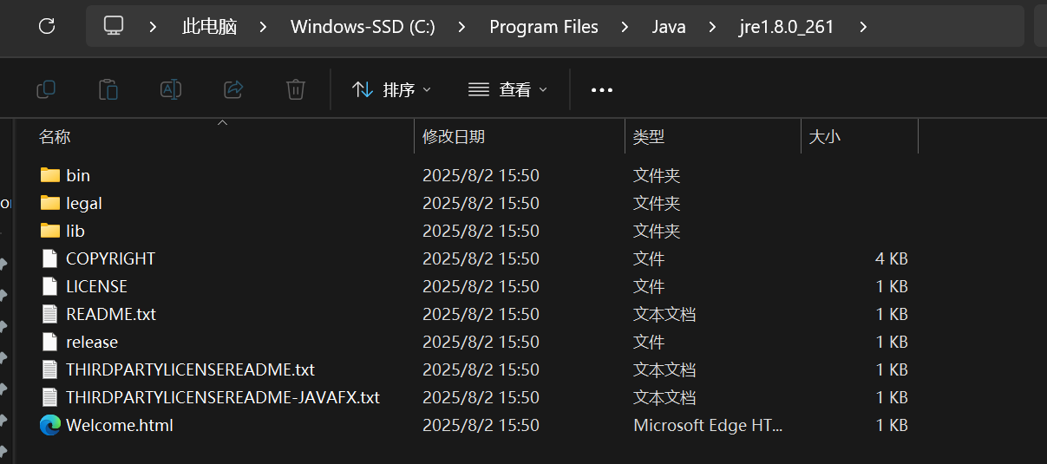Select the legal folder name

coord(84,203)
